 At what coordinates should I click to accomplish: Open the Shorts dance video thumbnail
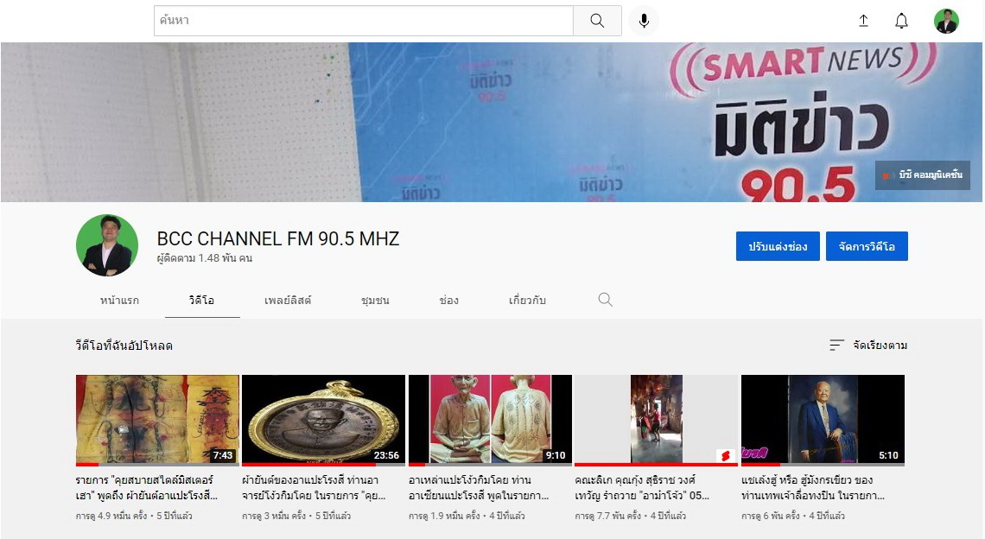click(x=657, y=421)
